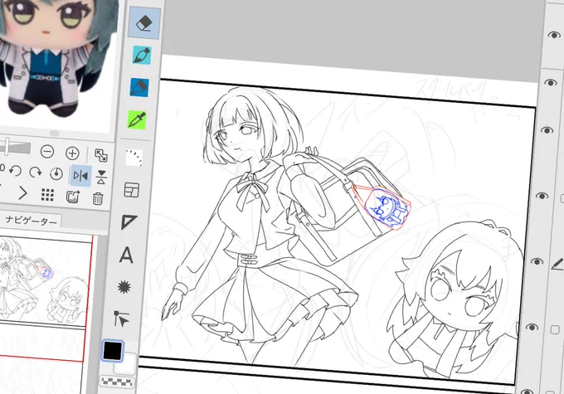Select the cyan blend brush tool
564x394 pixels.
pos(141,55)
